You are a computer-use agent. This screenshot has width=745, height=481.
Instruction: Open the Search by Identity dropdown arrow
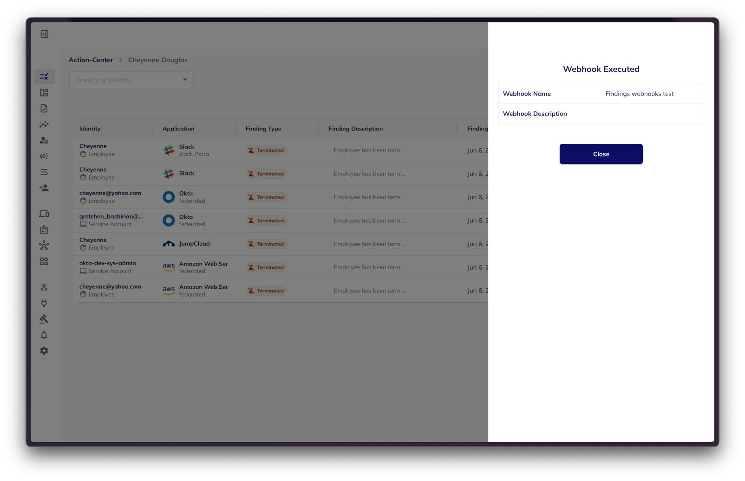[x=185, y=80]
